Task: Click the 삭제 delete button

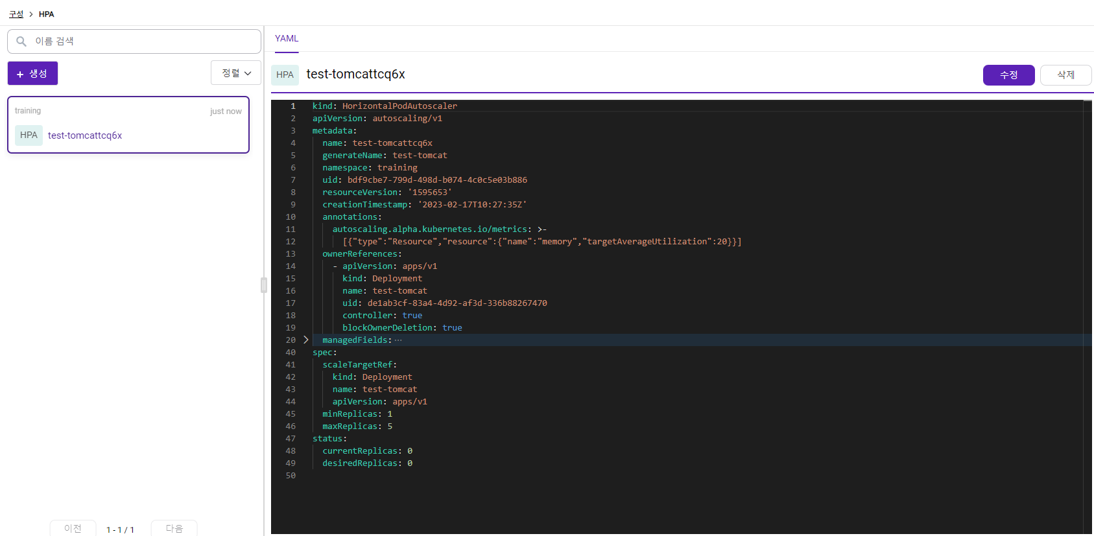Action: pos(1065,75)
